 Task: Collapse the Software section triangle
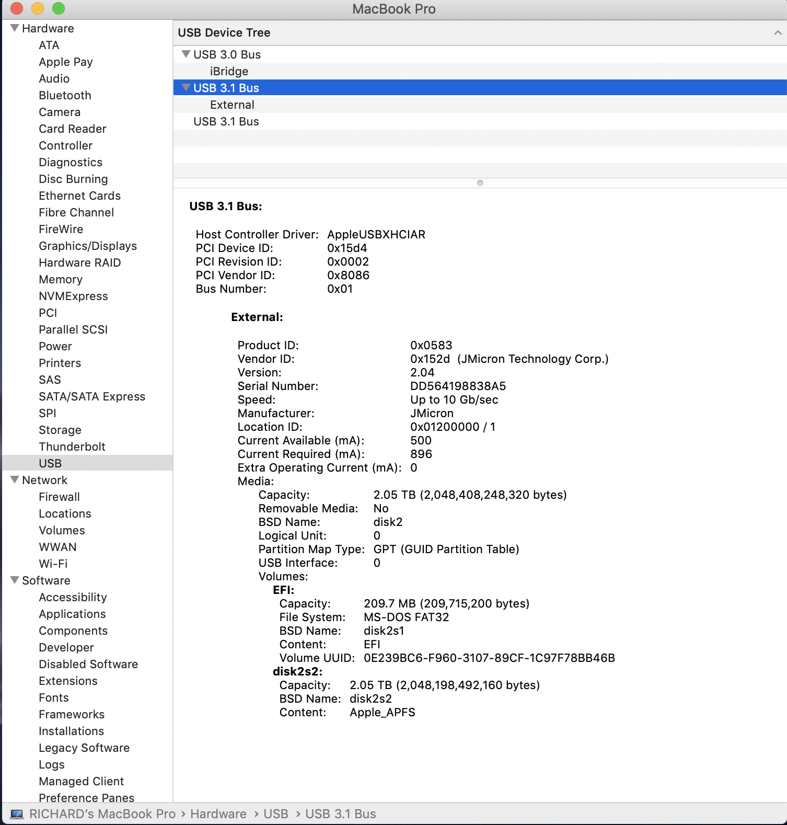(x=15, y=580)
